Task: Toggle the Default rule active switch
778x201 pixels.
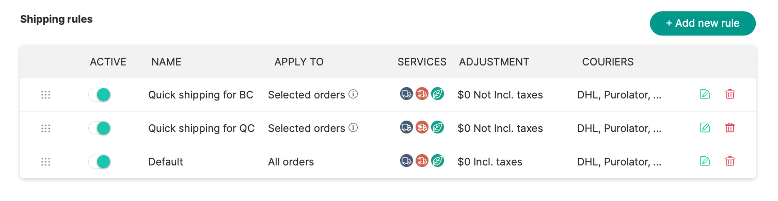Action: [x=100, y=161]
